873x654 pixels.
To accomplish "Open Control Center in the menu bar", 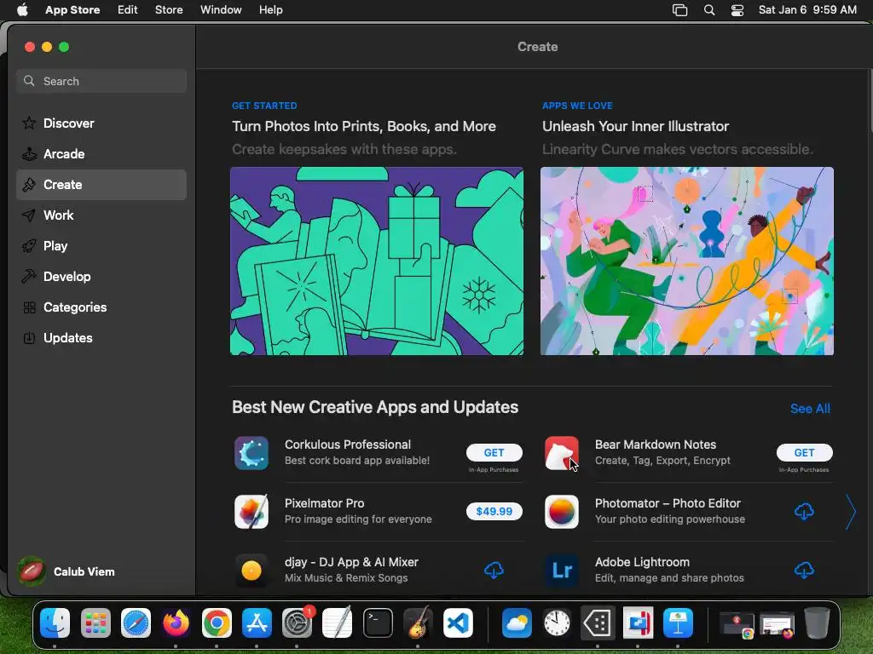I will point(737,10).
